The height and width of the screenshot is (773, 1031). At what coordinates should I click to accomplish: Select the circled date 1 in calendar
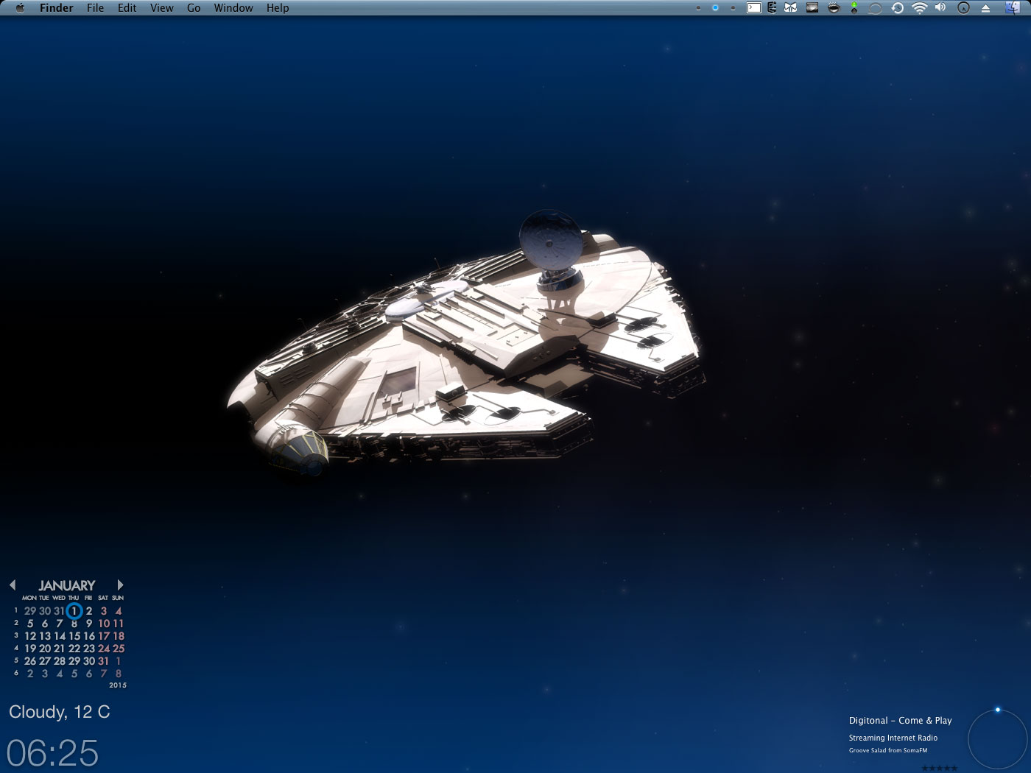(74, 610)
